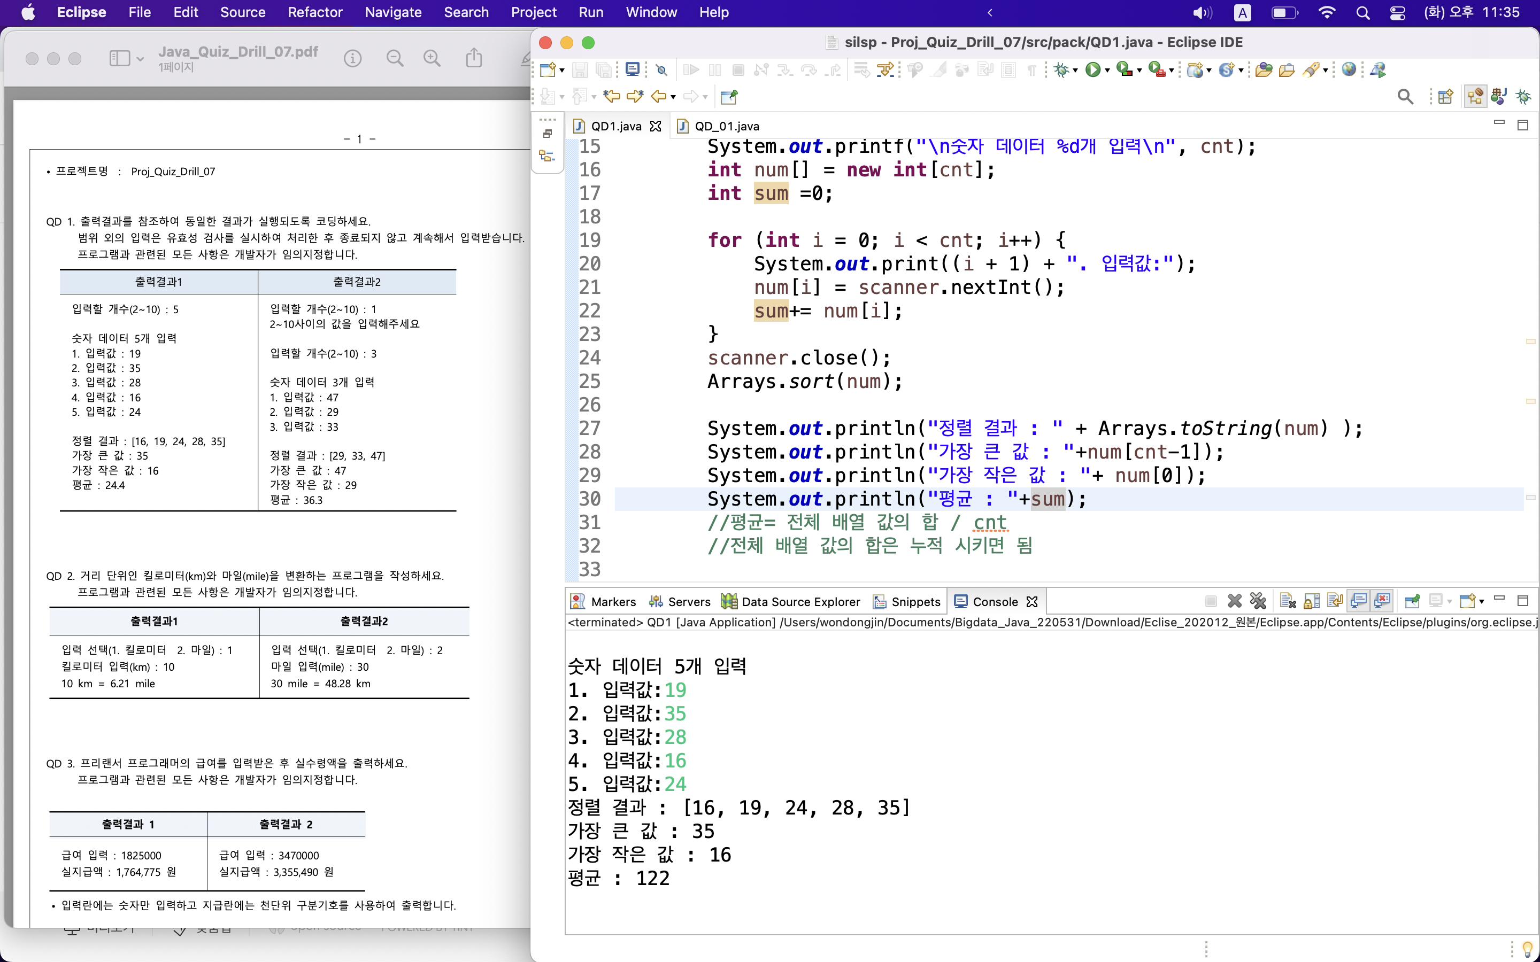Image resolution: width=1540 pixels, height=962 pixels.
Task: Open the Open Type icon in toolbar
Action: [x=1264, y=70]
